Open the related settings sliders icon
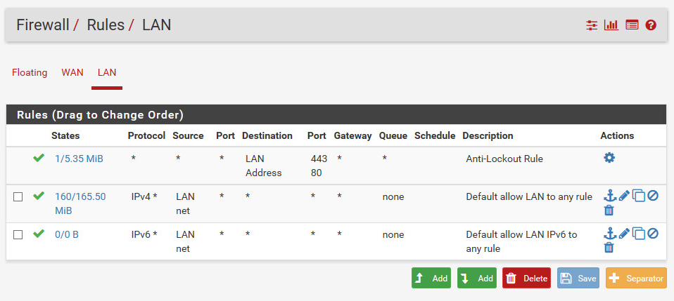This screenshot has height=301, width=674. pos(592,25)
